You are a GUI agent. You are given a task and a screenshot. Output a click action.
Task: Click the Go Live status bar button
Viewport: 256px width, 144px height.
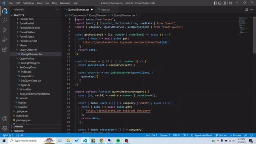click(x=221, y=135)
